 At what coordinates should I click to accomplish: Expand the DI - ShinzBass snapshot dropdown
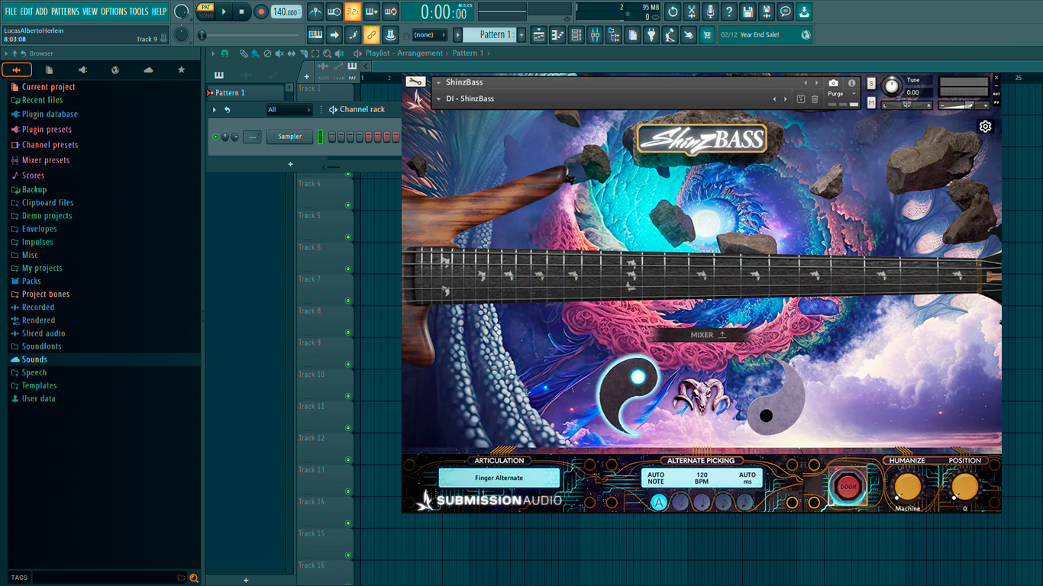pyautogui.click(x=439, y=99)
